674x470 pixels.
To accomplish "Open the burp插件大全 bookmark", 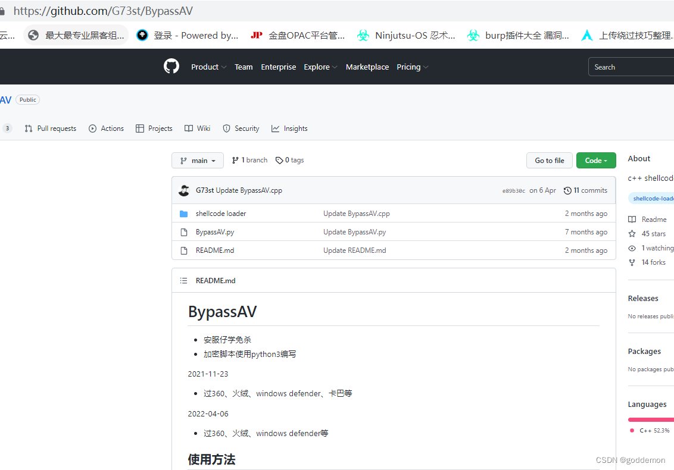I will [519, 35].
